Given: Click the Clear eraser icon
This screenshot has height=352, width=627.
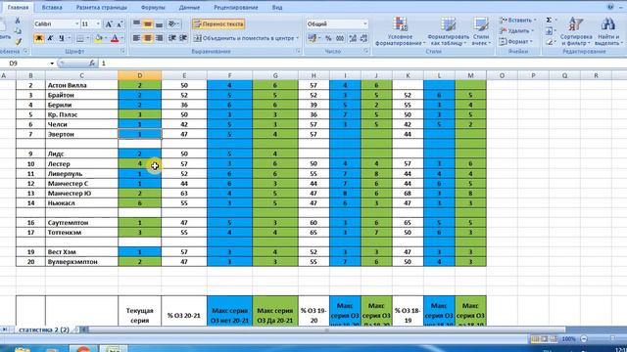Looking at the screenshot, I should 550,41.
